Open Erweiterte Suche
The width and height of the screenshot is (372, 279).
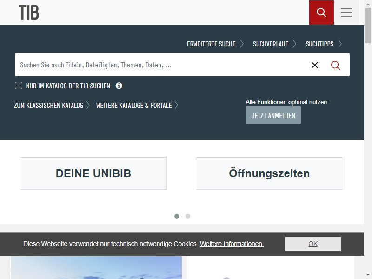tap(215, 44)
